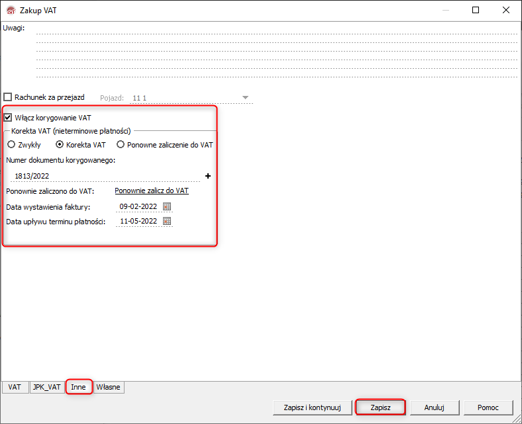Click the Anuluj button
The height and width of the screenshot is (424, 522).
434,407
